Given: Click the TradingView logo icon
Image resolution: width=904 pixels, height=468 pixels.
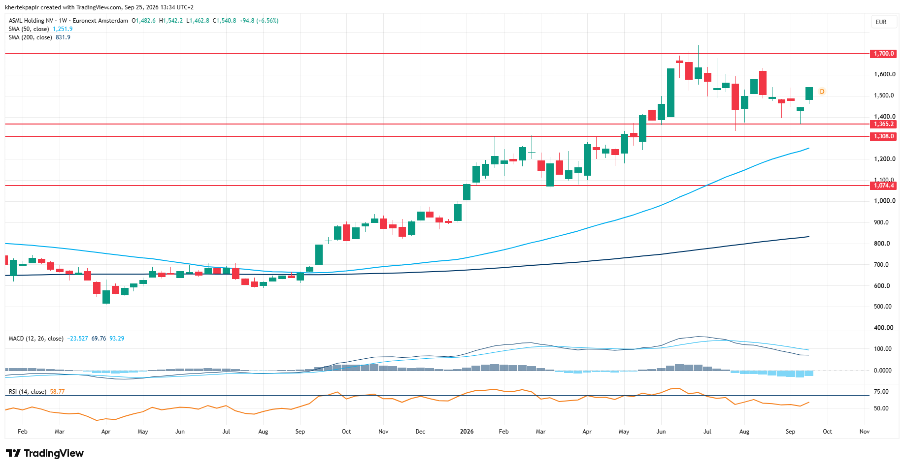Looking at the screenshot, I should pyautogui.click(x=13, y=453).
